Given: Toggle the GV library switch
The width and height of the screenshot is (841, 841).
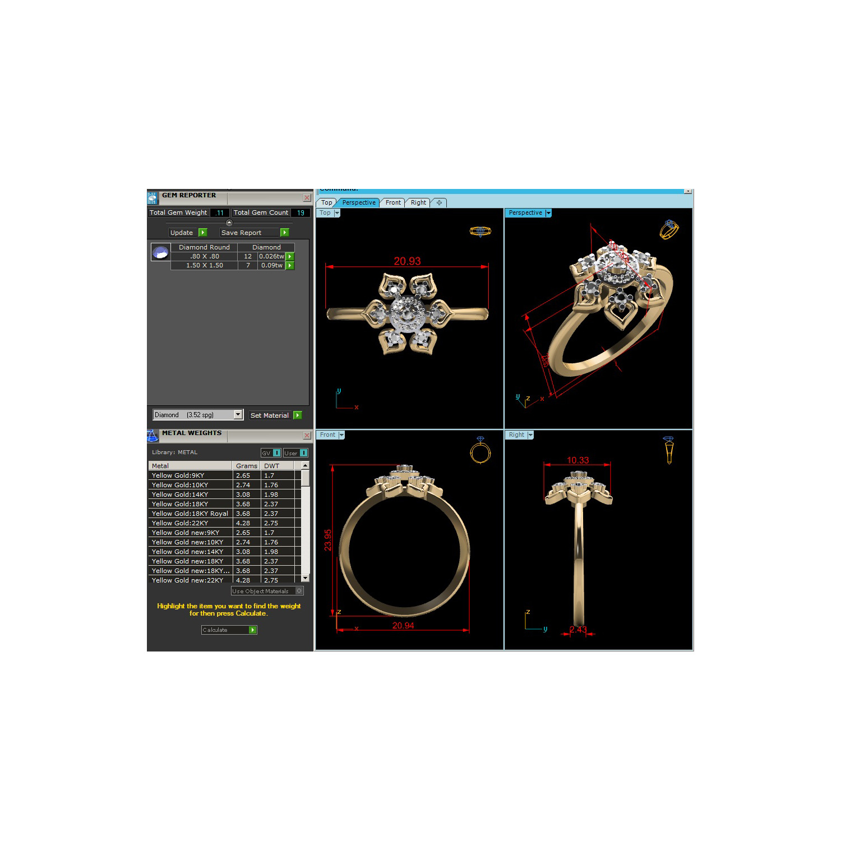Looking at the screenshot, I should point(271,452).
